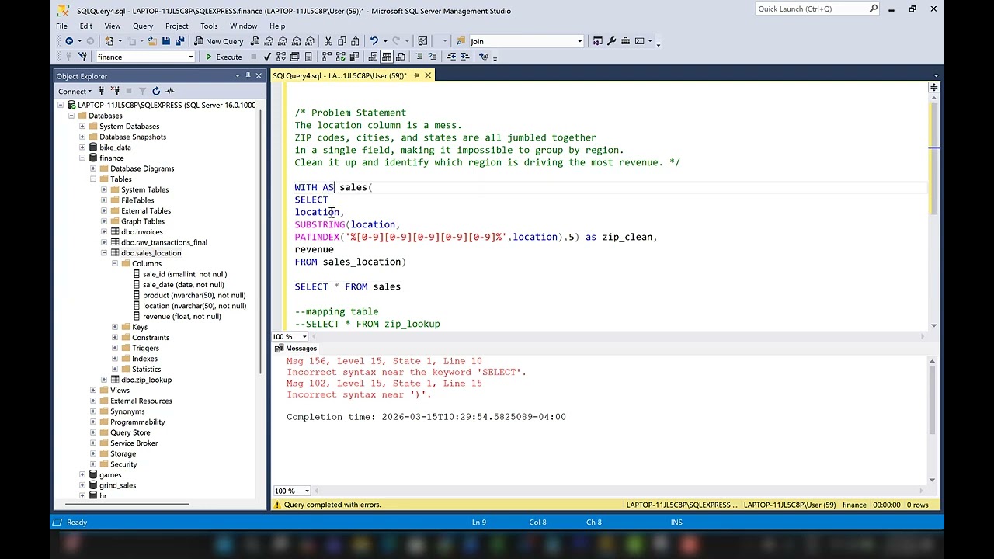Click the Execute button
Image resolution: width=994 pixels, height=559 pixels.
tap(223, 57)
